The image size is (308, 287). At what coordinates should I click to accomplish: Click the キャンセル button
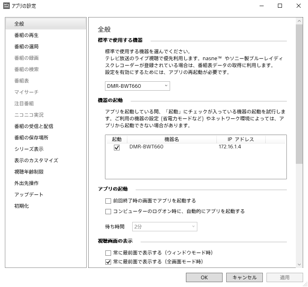pos(245,278)
